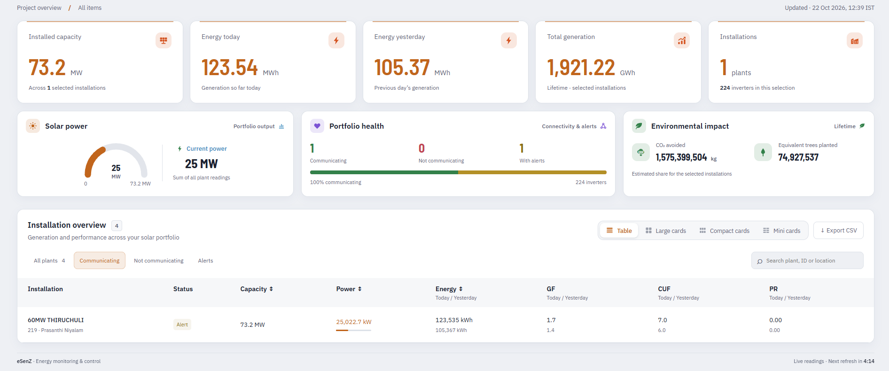Screen dimensions: 889x371
Task: Click the tree icon for Equivalent trees planted
Action: 763,152
